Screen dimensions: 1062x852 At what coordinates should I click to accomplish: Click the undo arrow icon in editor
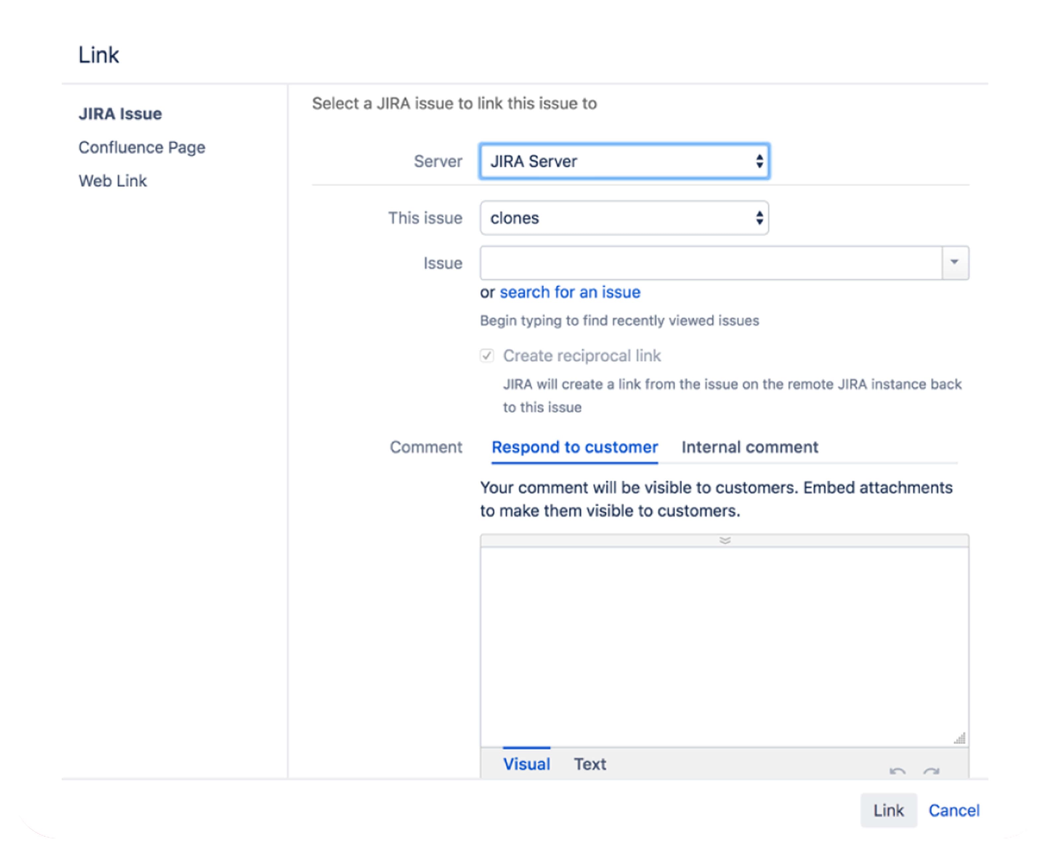coord(897,771)
